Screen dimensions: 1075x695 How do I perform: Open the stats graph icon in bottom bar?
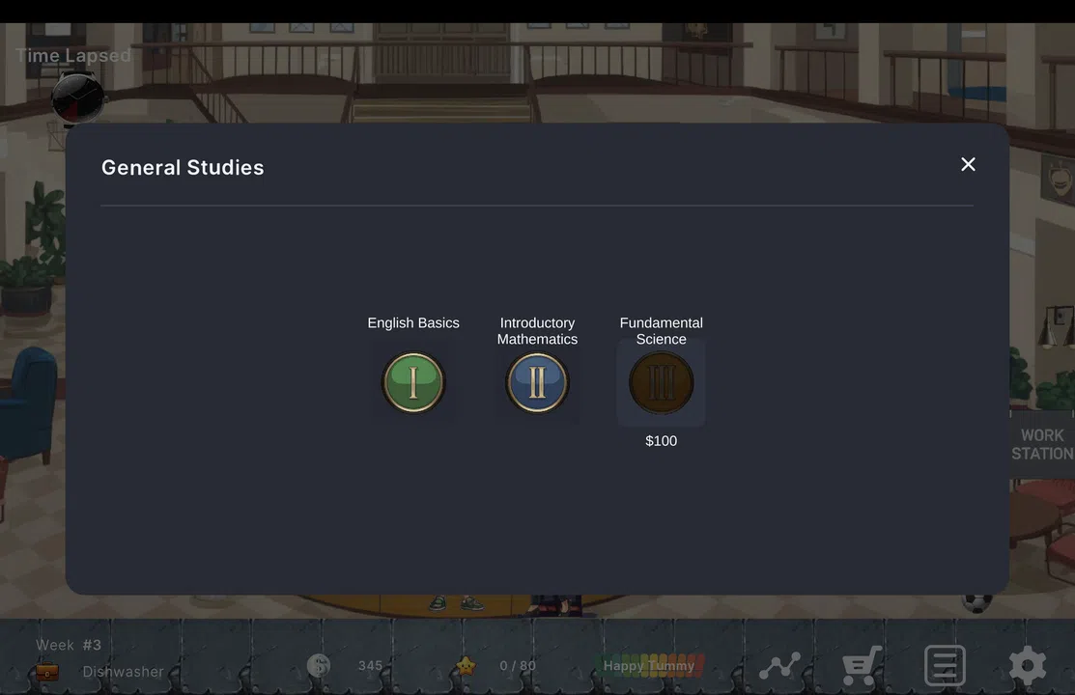779,665
